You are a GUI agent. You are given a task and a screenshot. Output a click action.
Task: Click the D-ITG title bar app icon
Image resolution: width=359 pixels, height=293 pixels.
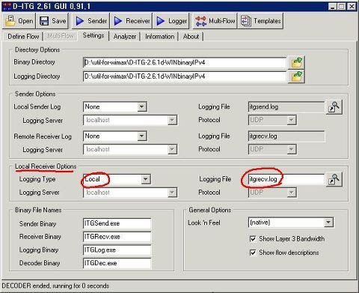(x=7, y=6)
